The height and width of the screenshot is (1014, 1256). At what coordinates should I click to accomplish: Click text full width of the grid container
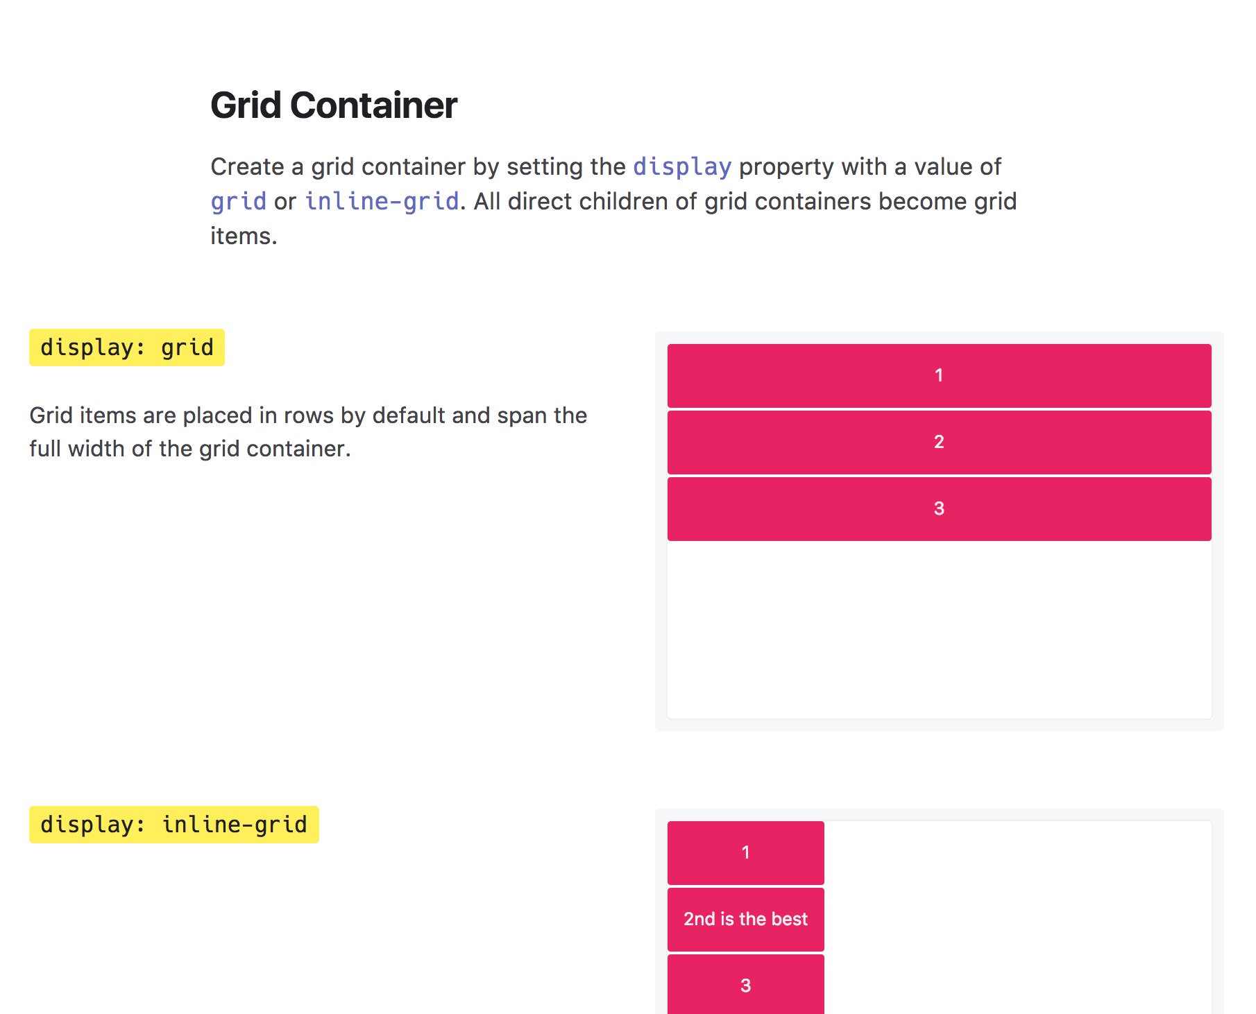point(189,449)
